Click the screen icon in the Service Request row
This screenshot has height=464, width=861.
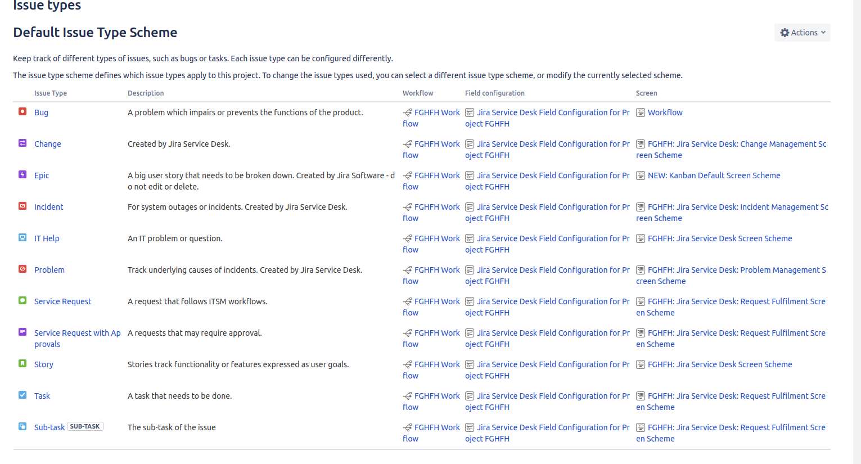coord(641,301)
